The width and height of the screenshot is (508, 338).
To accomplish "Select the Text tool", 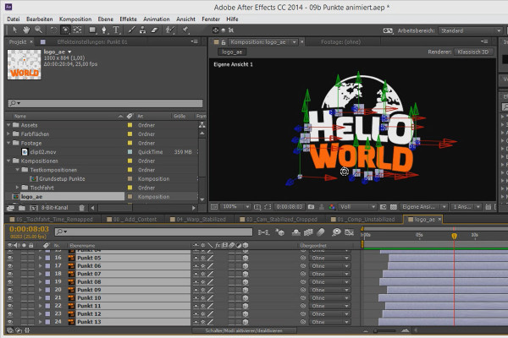I will point(116,30).
